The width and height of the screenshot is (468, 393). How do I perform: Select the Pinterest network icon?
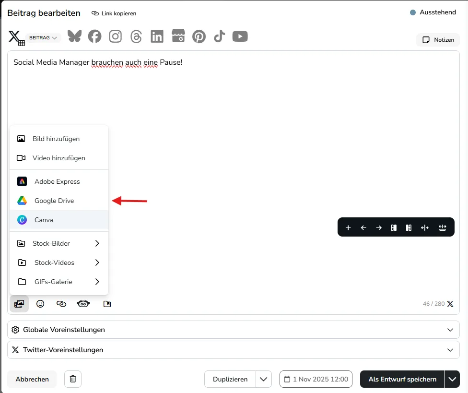pos(199,36)
